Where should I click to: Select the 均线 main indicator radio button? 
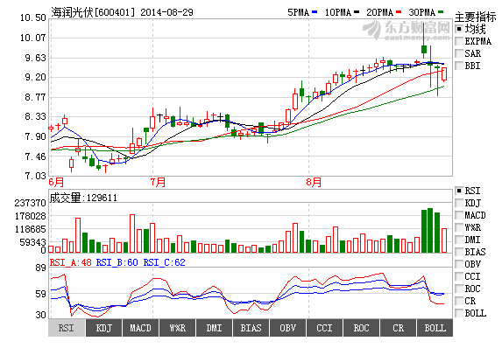point(459,29)
